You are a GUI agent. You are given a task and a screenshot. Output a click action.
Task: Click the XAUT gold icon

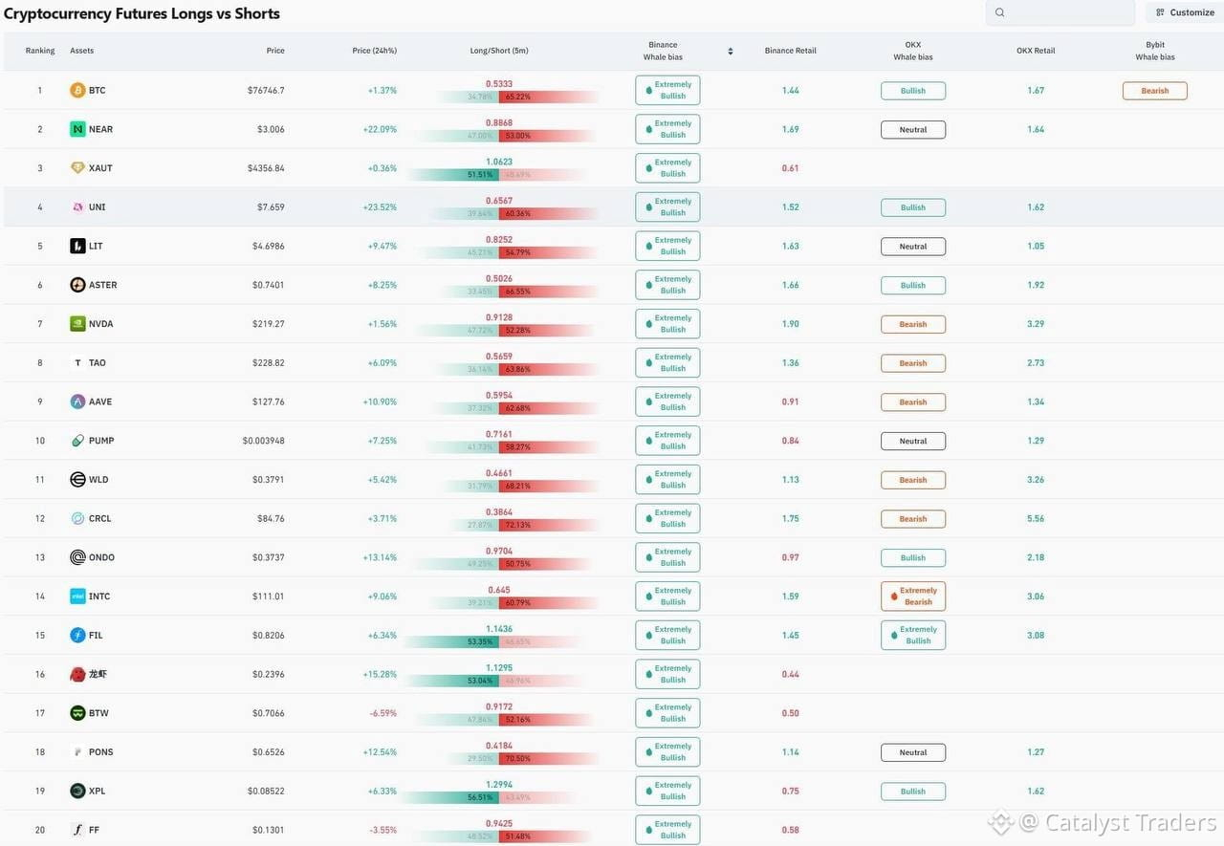[x=77, y=168]
